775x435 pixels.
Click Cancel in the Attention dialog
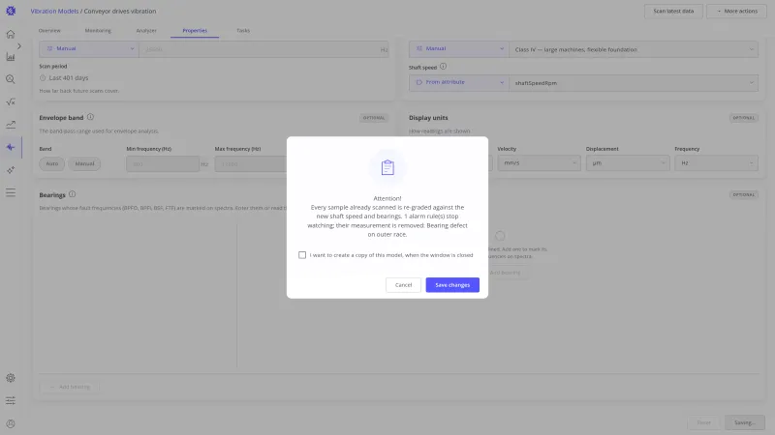(x=403, y=284)
